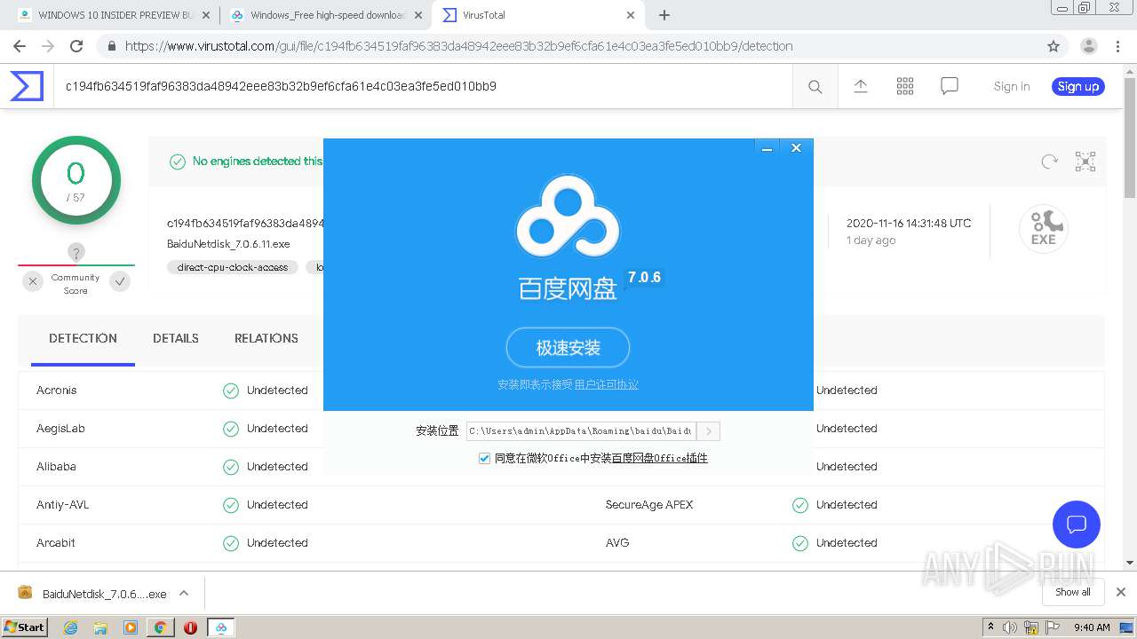Click the EXE file type icon
The image size is (1137, 639).
tap(1043, 229)
